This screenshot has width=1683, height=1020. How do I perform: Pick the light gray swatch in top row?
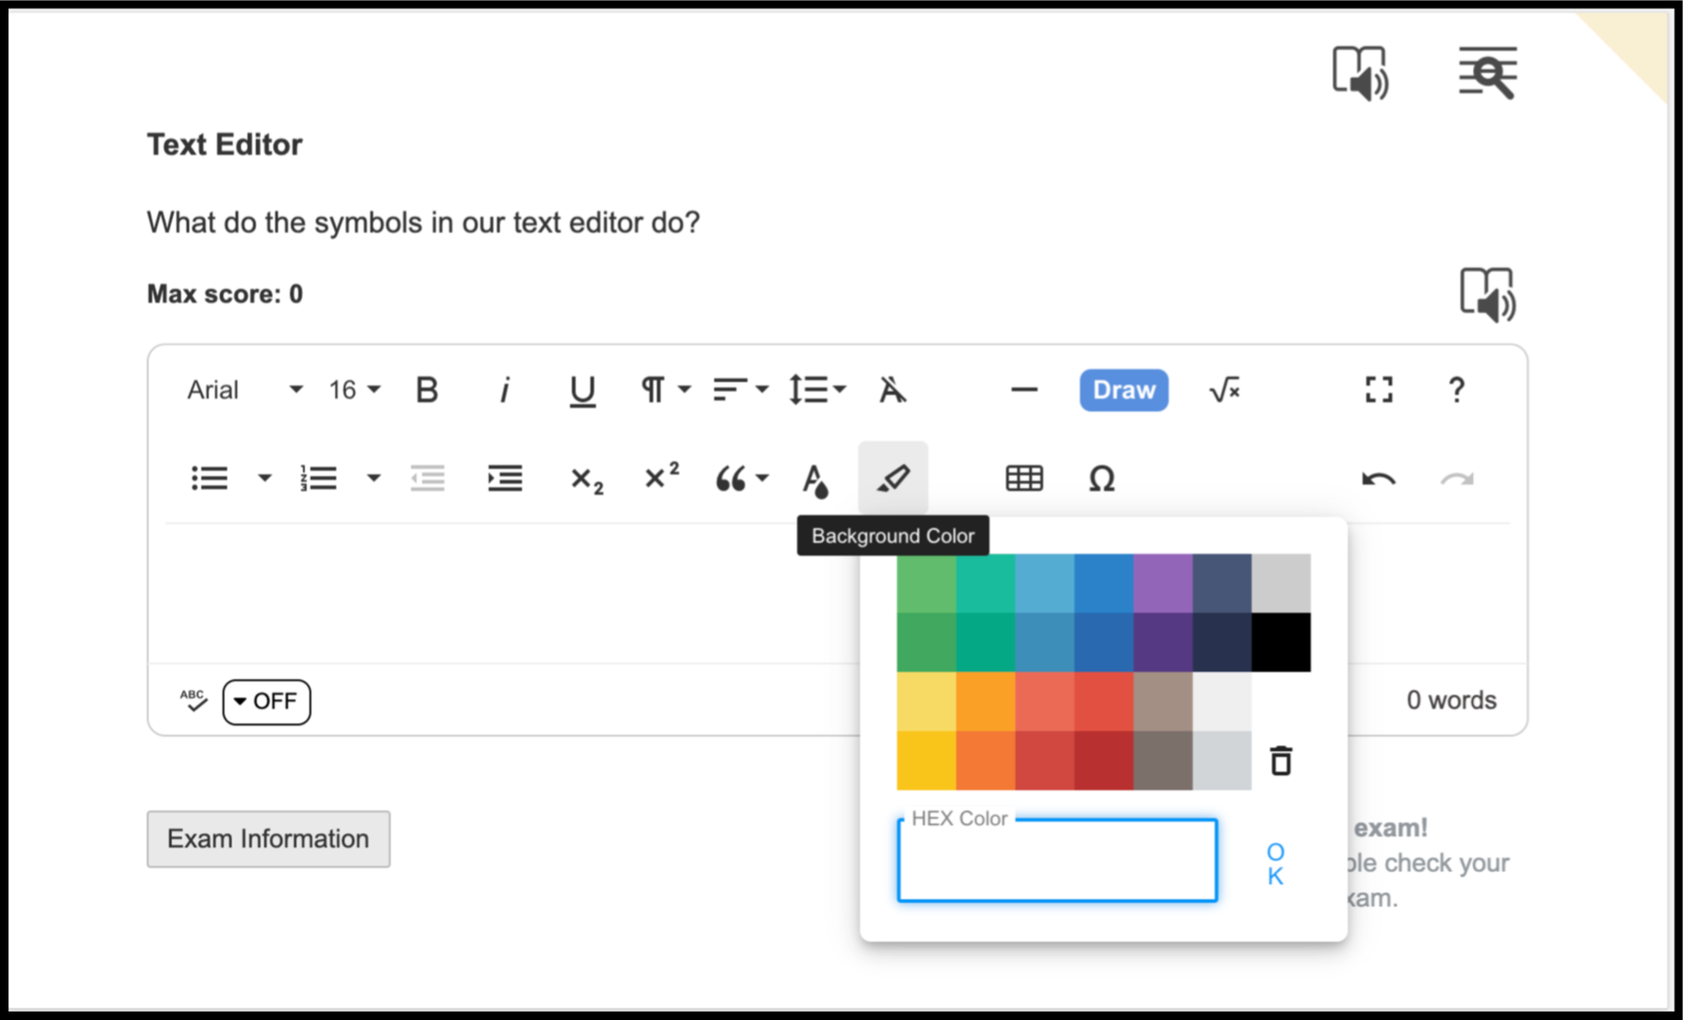tap(1281, 583)
